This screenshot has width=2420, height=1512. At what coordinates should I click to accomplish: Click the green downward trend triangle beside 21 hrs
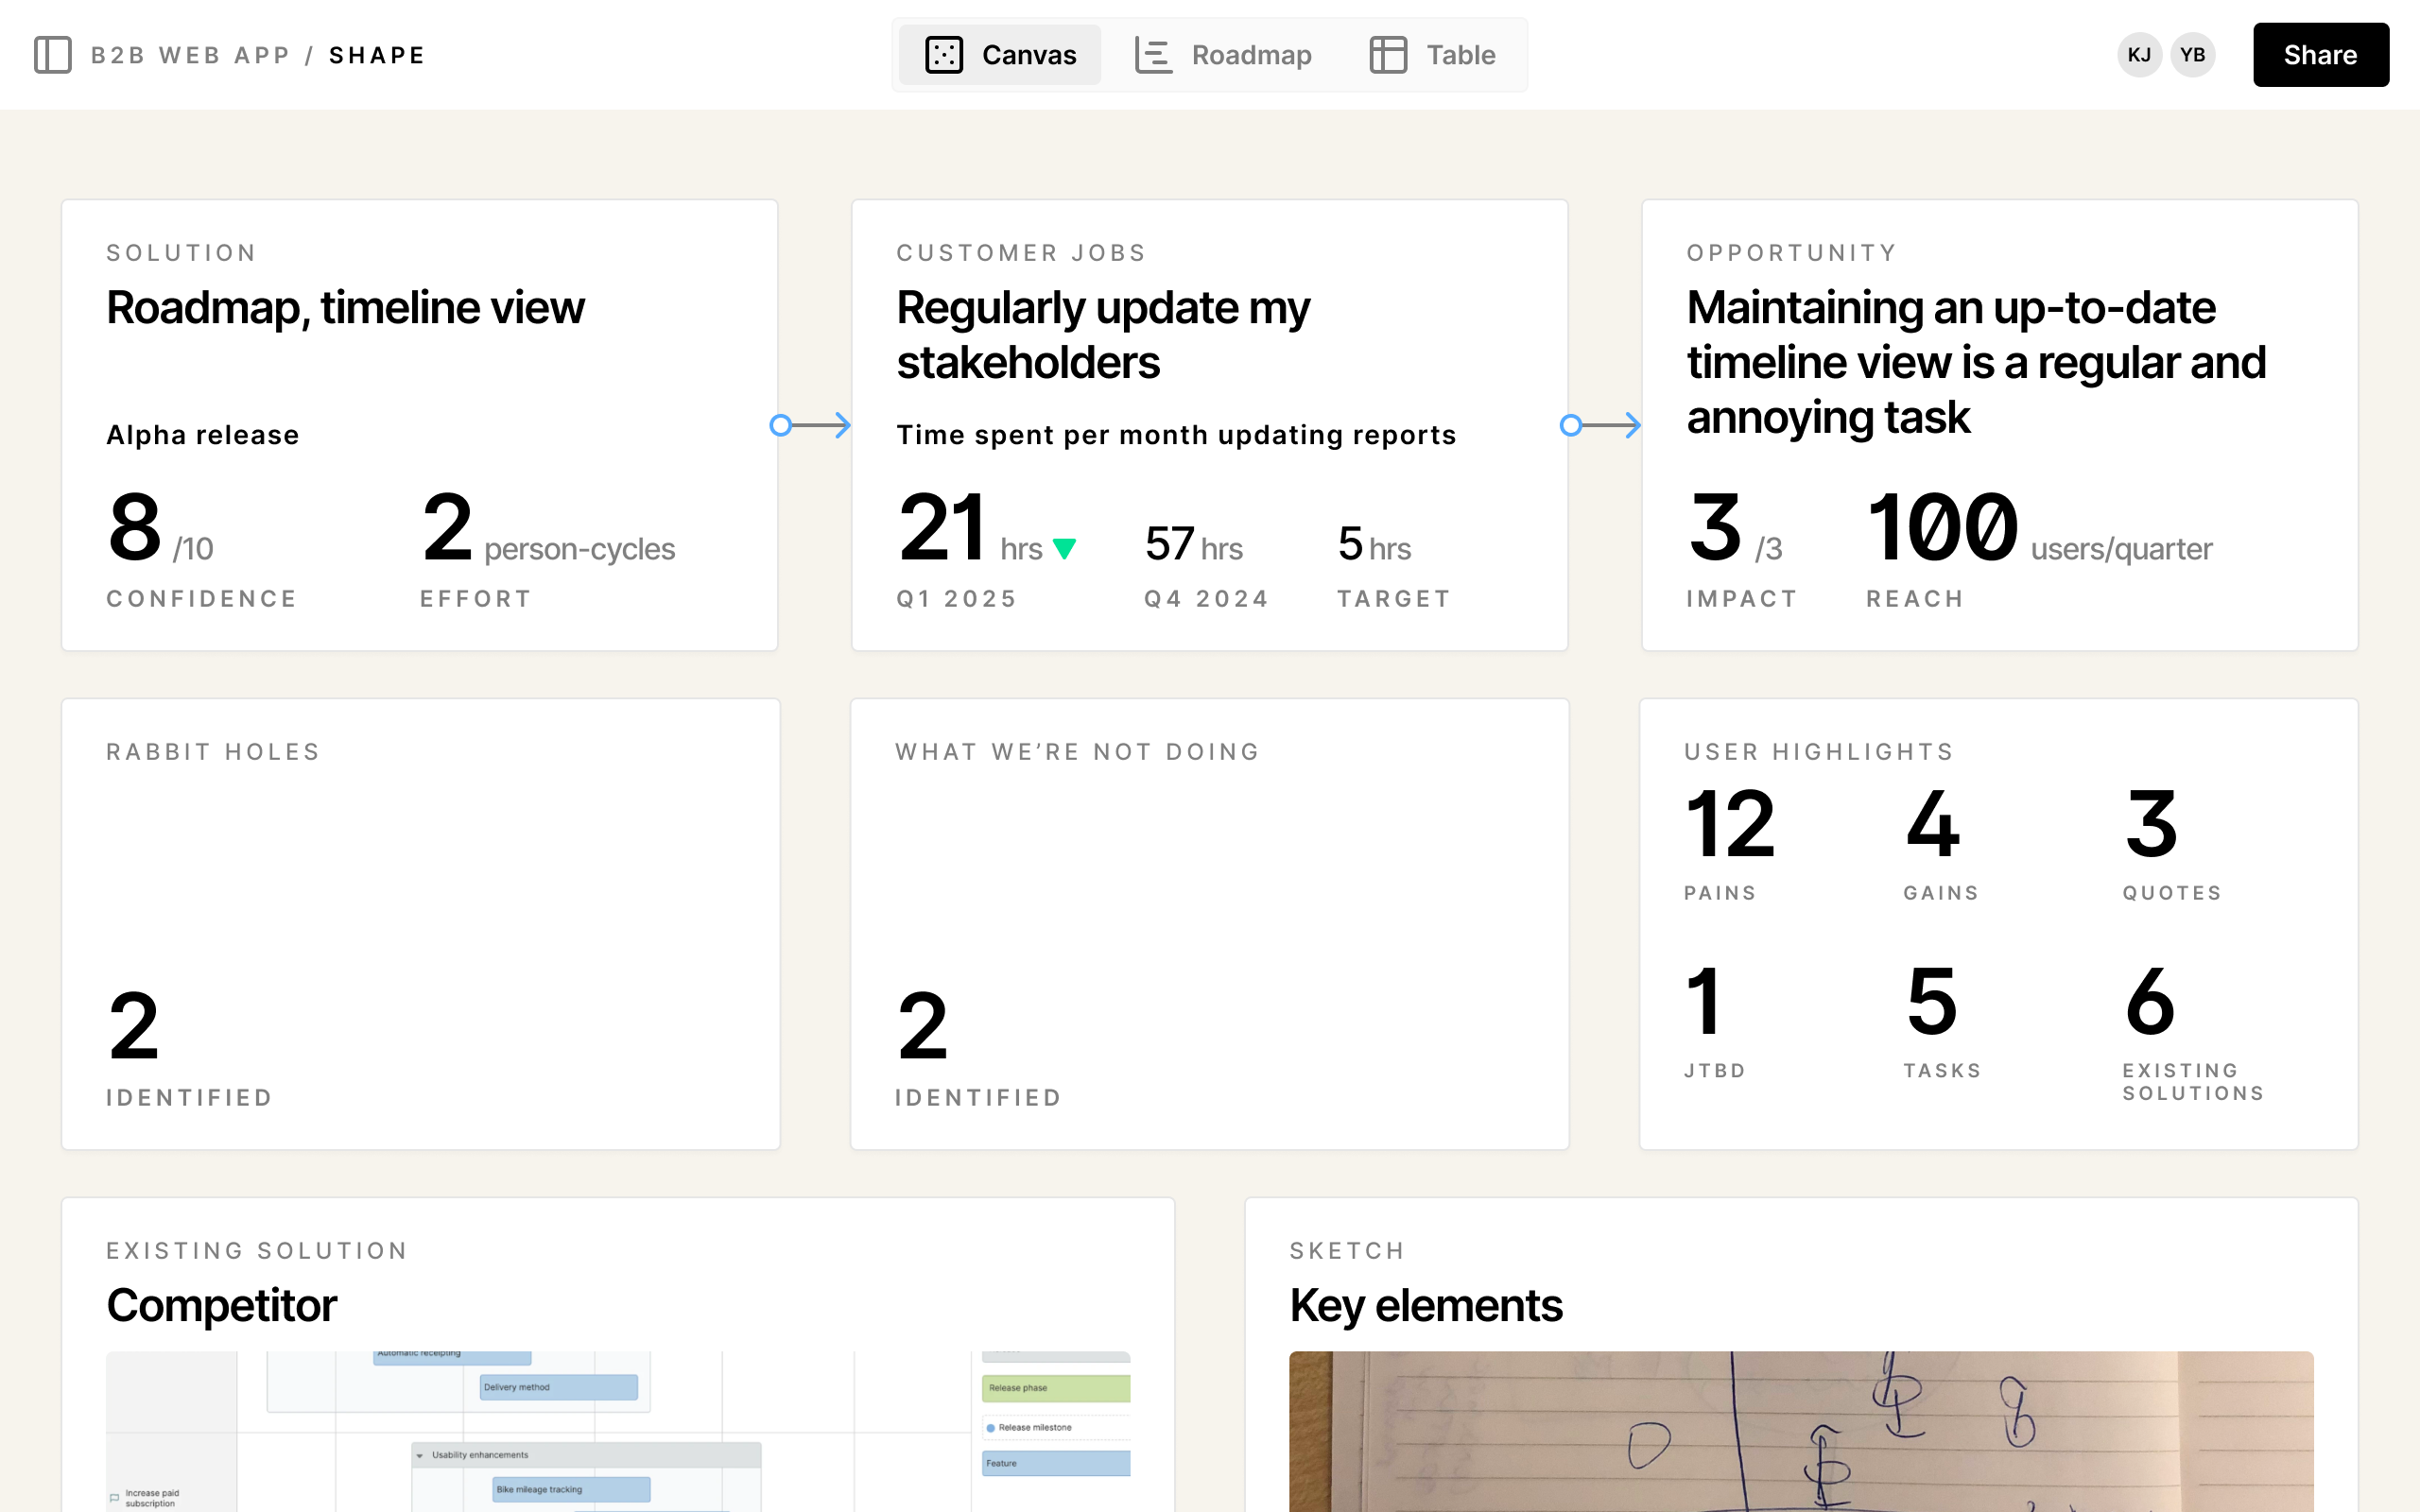(1064, 548)
